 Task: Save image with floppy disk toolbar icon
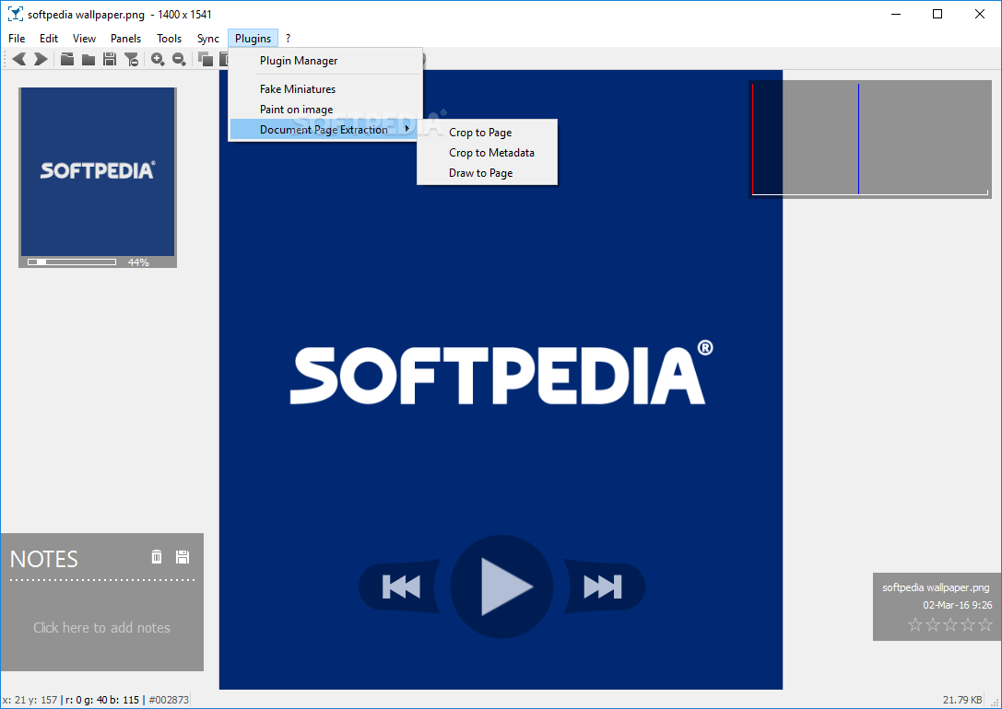pyautogui.click(x=110, y=59)
